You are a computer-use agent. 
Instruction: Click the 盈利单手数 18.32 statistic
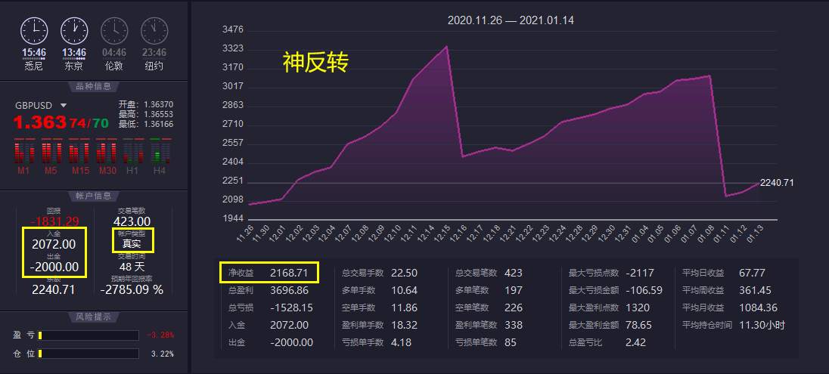point(380,325)
